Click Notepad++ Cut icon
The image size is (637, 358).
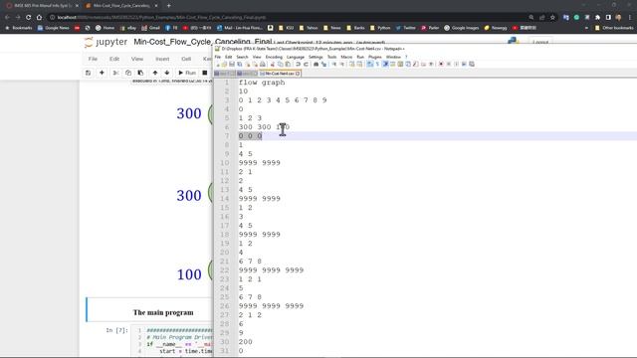tap(272, 64)
